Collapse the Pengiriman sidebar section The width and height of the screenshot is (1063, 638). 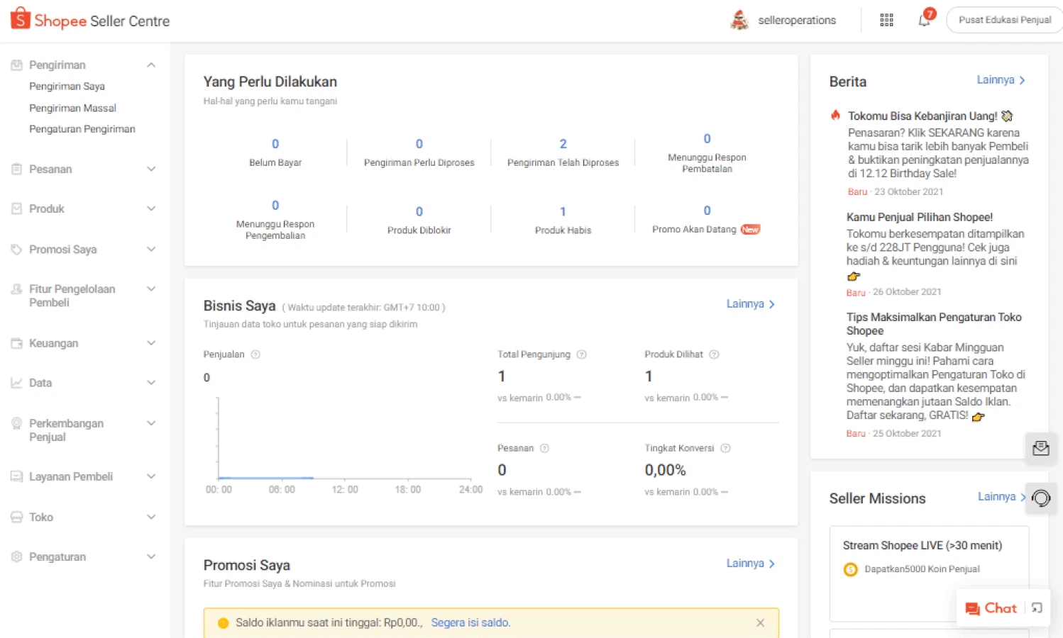point(151,65)
